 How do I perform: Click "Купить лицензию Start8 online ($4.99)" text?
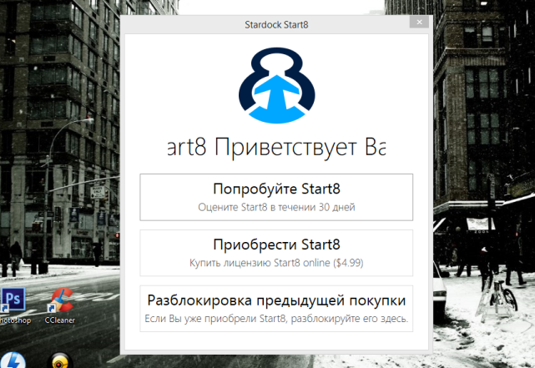[x=276, y=263]
